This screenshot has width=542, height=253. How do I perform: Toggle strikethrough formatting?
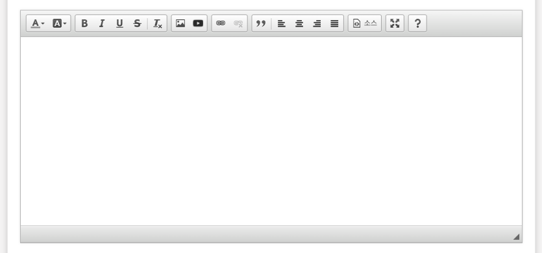(x=137, y=23)
